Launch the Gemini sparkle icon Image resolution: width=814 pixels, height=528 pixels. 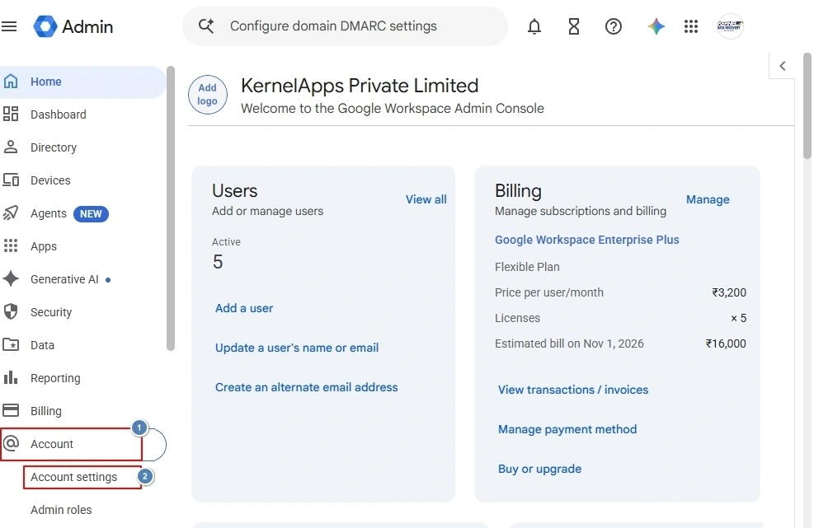[656, 26]
